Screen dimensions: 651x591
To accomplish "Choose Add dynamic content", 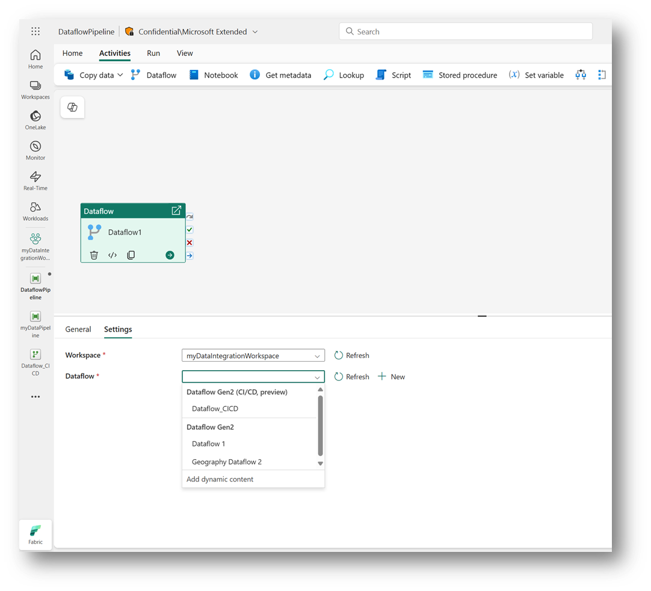I will (x=253, y=479).
